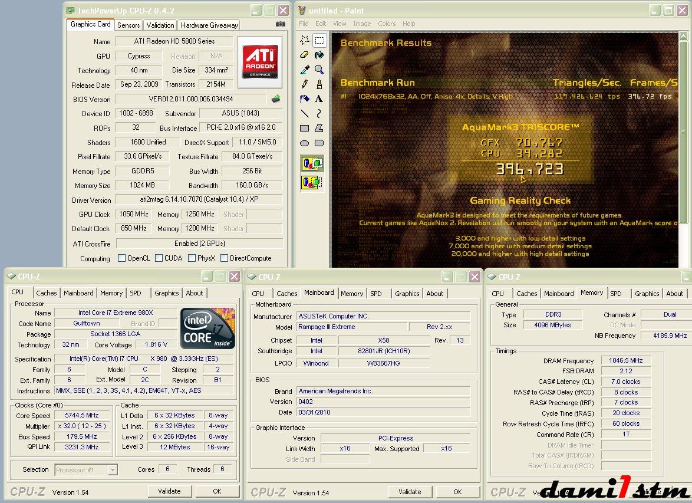The image size is (692, 503).
Task: Enable the OpenCL checkbox
Action: click(122, 258)
